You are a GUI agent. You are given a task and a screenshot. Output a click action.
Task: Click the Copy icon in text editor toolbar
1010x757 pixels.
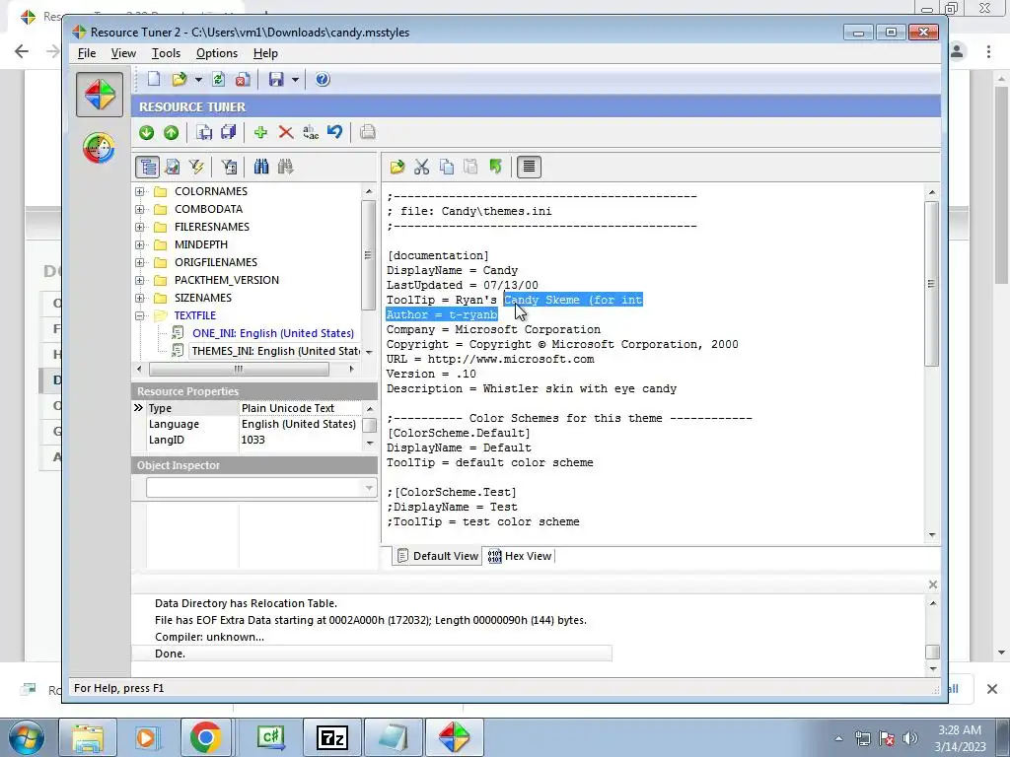[447, 167]
